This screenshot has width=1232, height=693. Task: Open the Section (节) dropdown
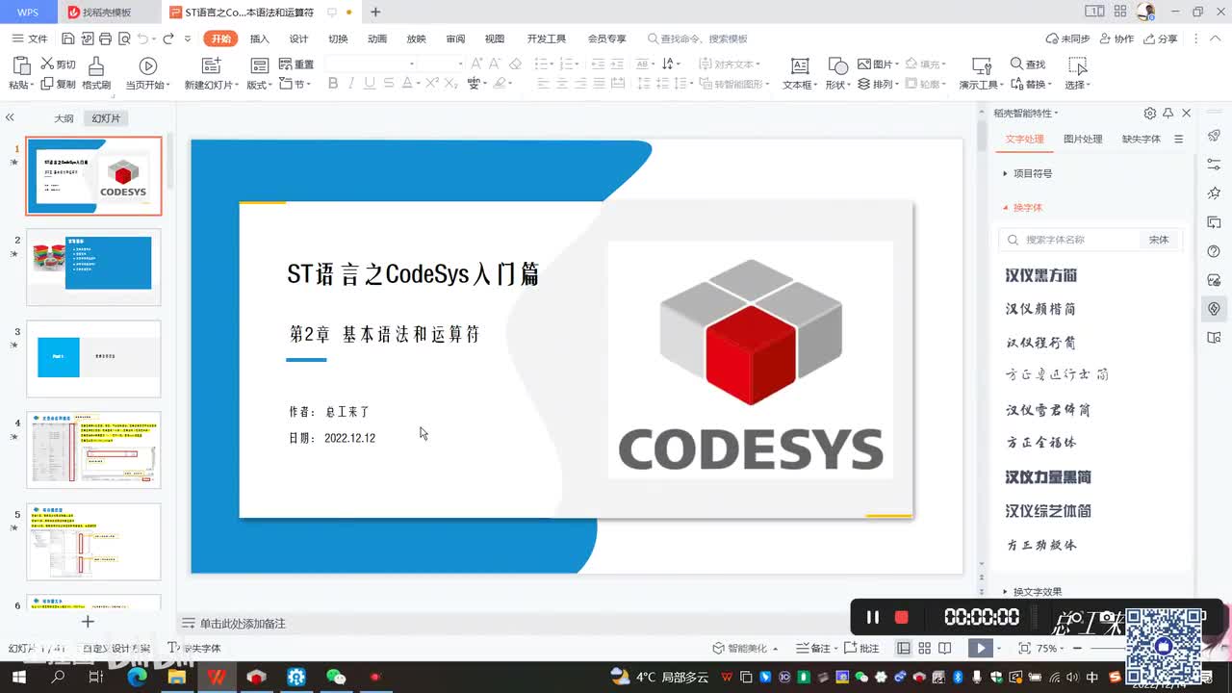pyautogui.click(x=295, y=85)
